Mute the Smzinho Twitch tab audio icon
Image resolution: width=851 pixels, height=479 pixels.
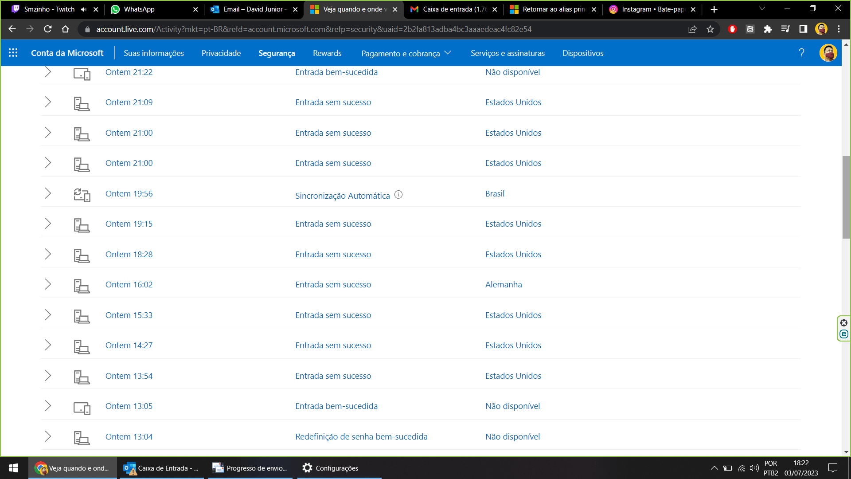84,9
